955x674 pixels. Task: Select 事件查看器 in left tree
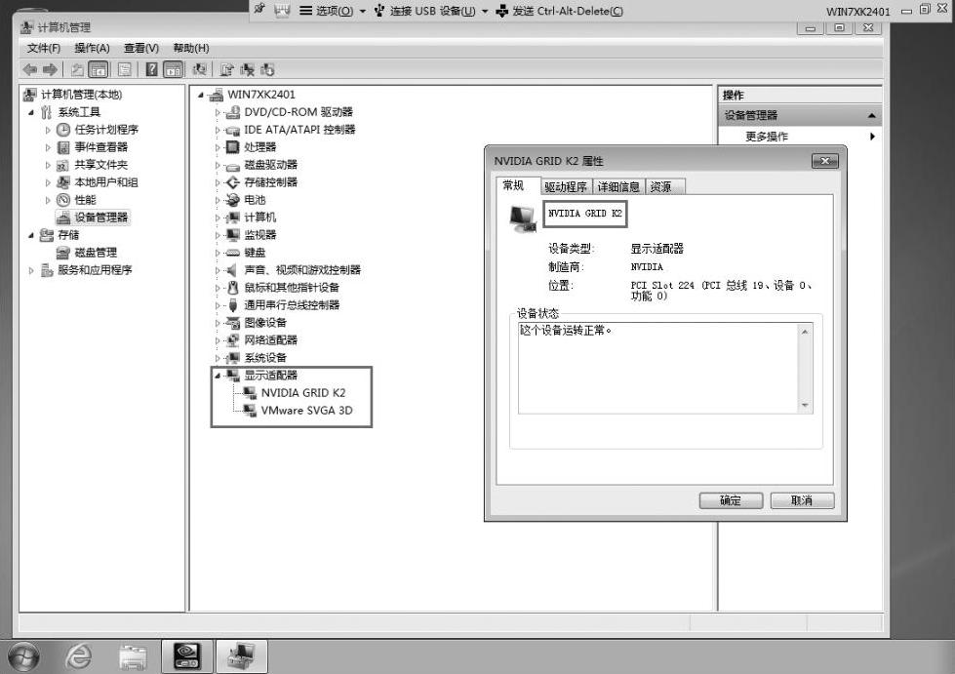tap(101, 147)
